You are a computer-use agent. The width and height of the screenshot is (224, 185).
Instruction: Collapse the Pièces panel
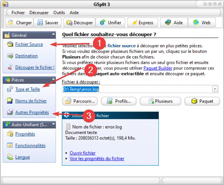click(53, 79)
